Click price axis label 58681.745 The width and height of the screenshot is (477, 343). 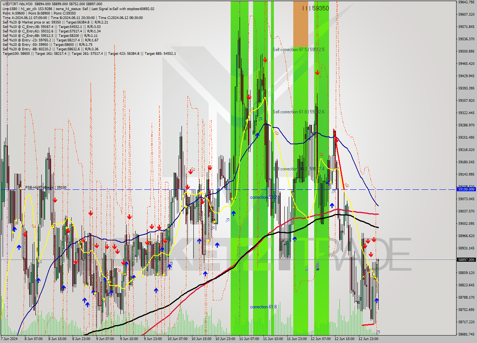(x=466, y=334)
